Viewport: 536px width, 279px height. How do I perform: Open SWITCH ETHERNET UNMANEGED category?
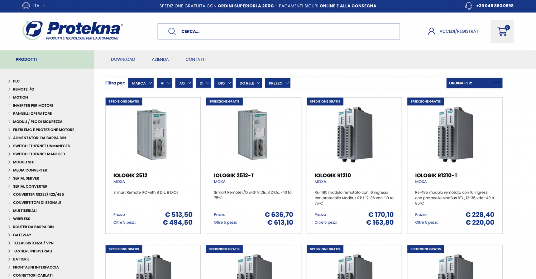click(x=41, y=146)
